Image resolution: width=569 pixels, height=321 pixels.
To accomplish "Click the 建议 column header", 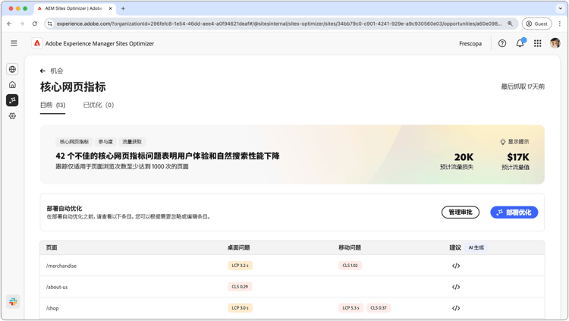I will coord(455,247).
